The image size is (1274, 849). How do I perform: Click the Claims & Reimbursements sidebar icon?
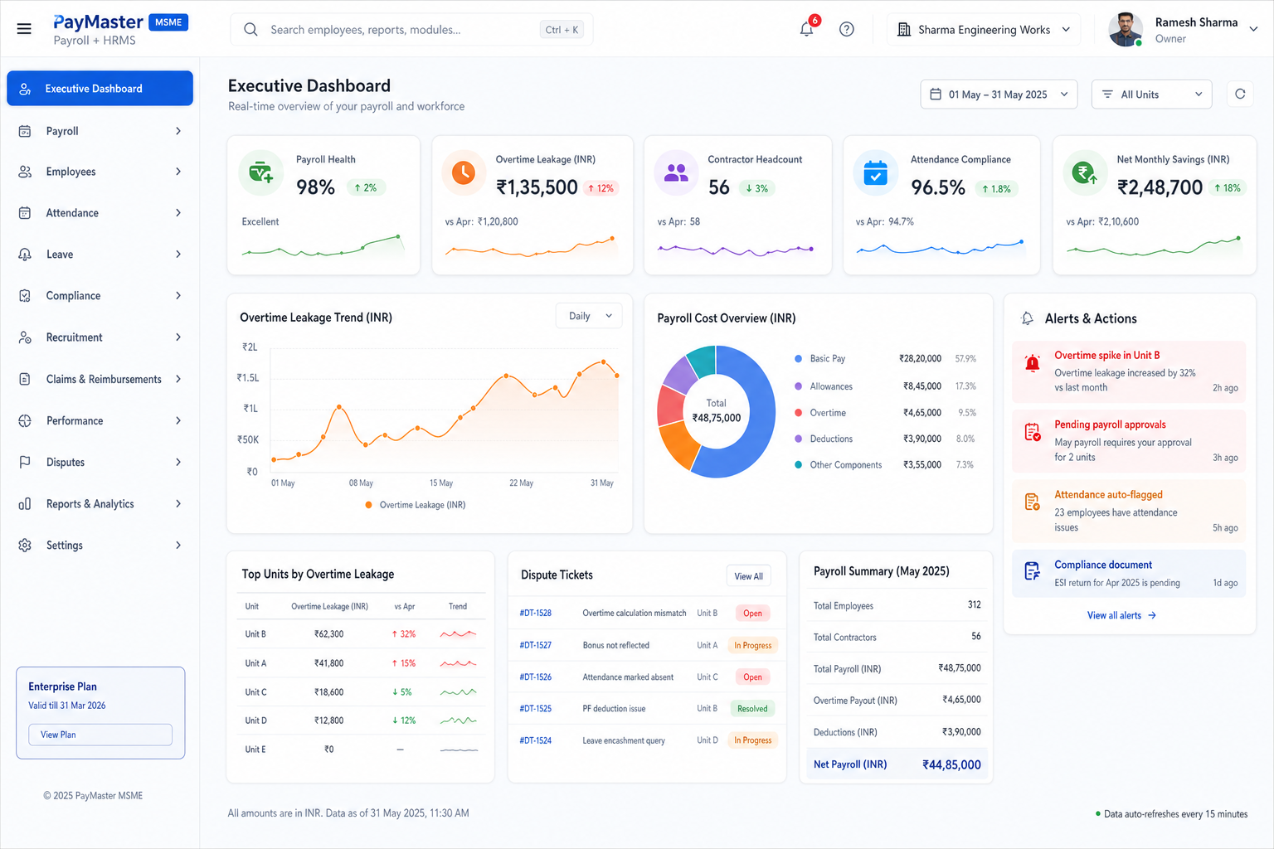25,379
